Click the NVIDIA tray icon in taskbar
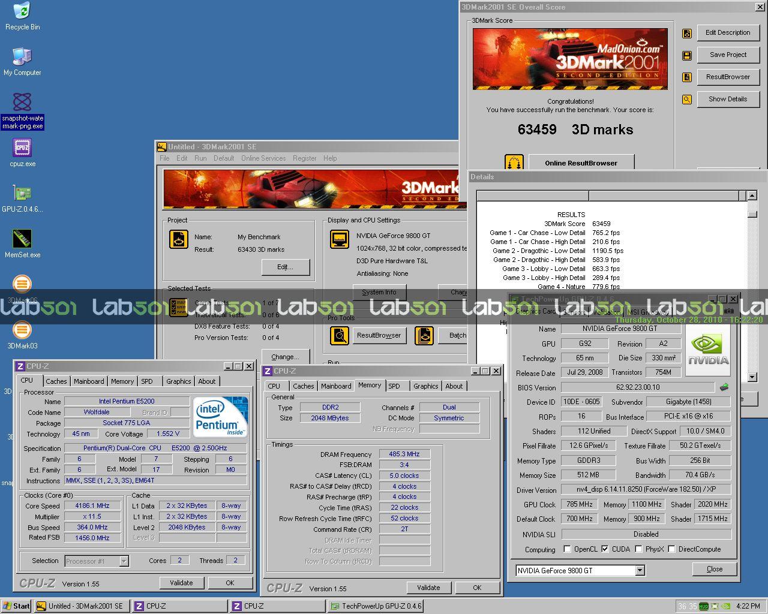 [725, 606]
